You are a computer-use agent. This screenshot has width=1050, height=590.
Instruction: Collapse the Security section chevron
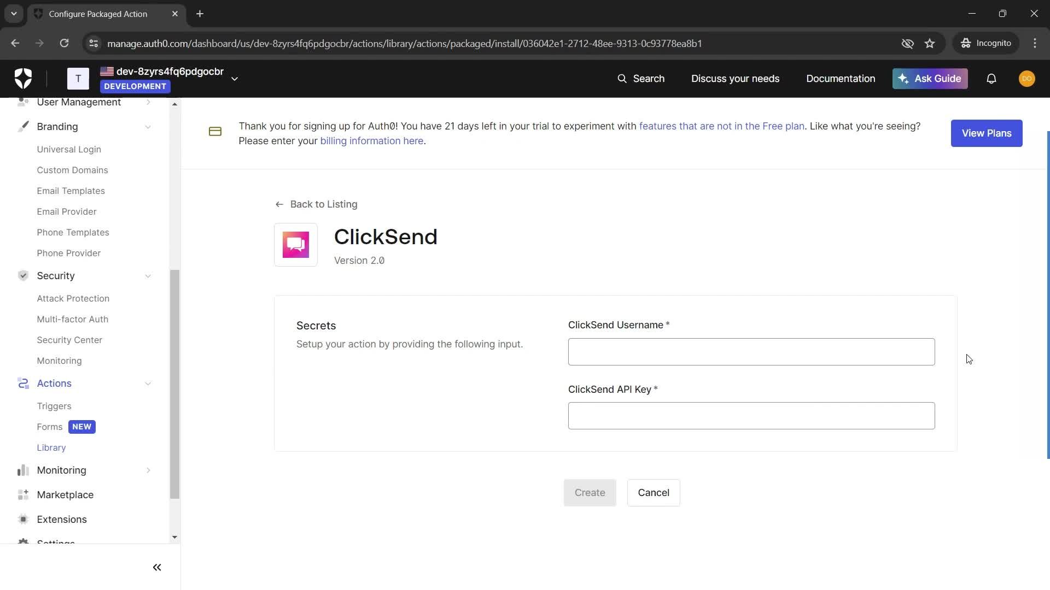148,276
